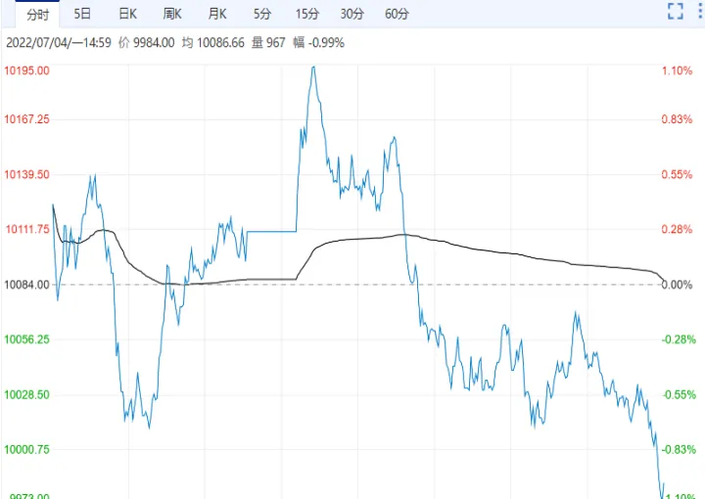The height and width of the screenshot is (499, 705).
Task: Click the 10084.00 baseline price label
Action: tap(27, 285)
